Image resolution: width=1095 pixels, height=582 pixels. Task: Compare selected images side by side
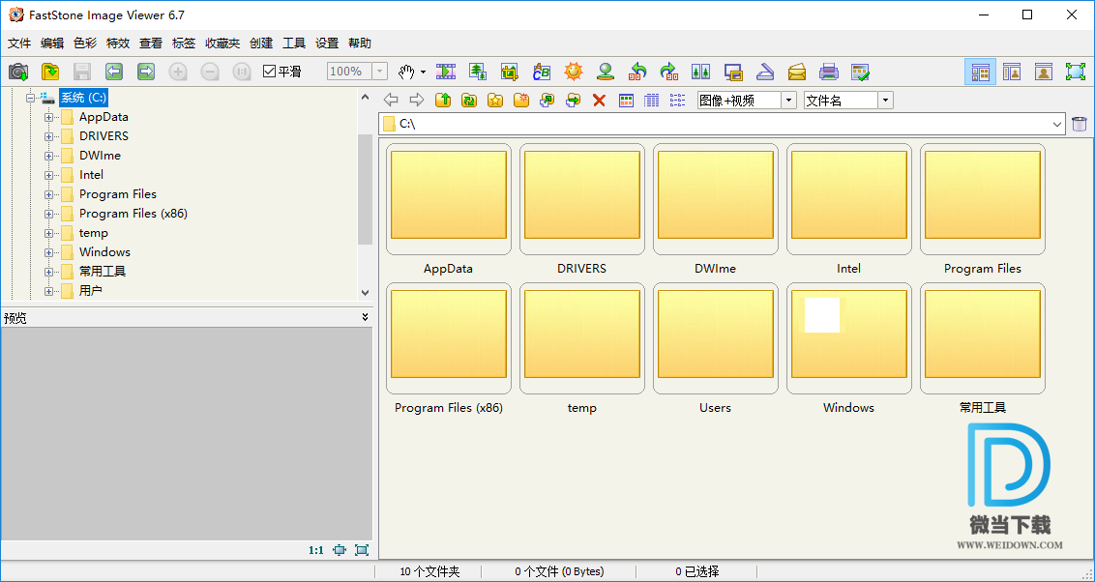click(700, 72)
